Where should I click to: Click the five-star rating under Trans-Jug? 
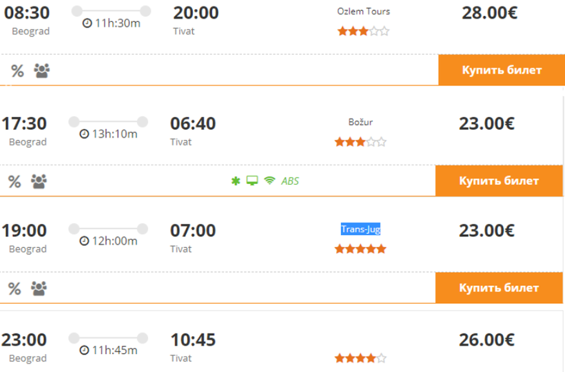click(x=360, y=249)
